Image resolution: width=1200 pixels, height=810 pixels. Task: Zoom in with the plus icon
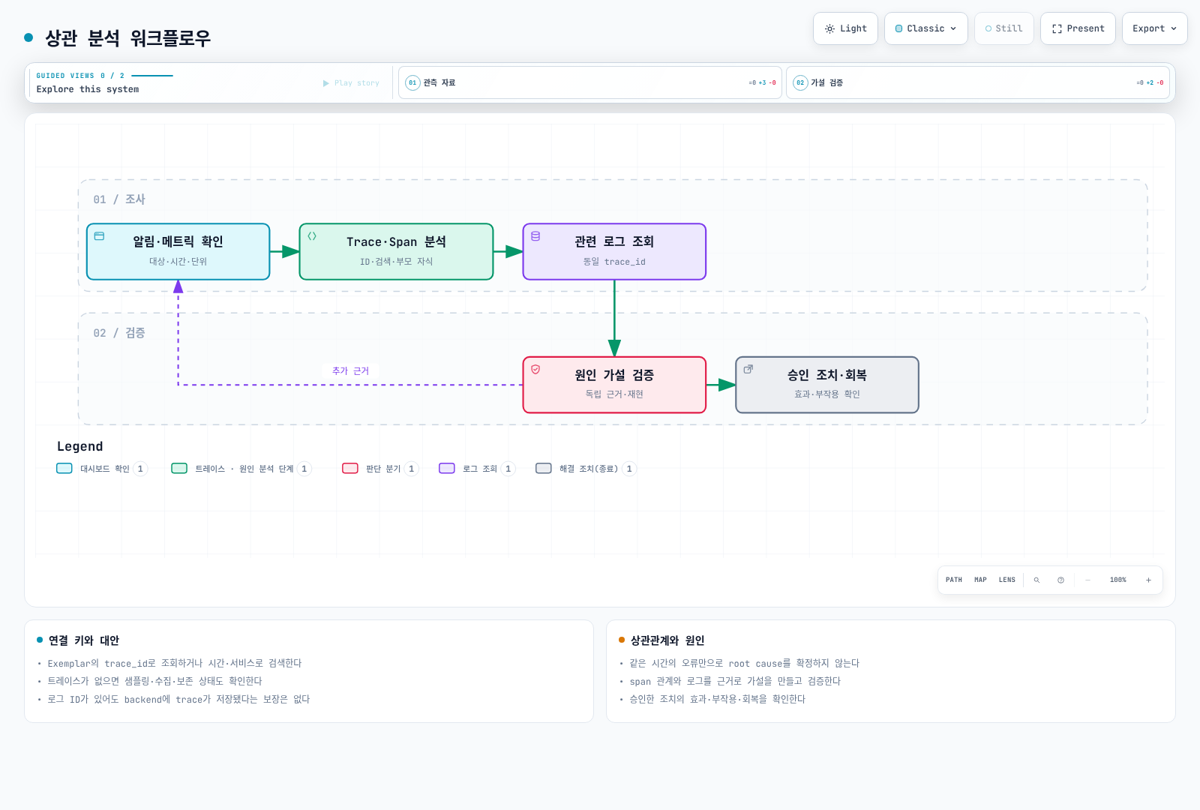1148,580
